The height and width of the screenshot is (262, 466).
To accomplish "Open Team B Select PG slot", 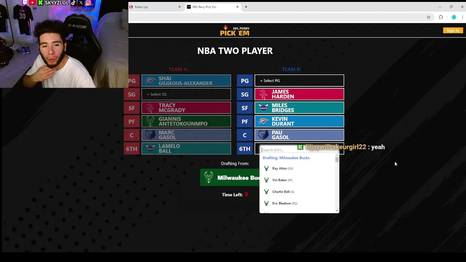I will pyautogui.click(x=299, y=81).
